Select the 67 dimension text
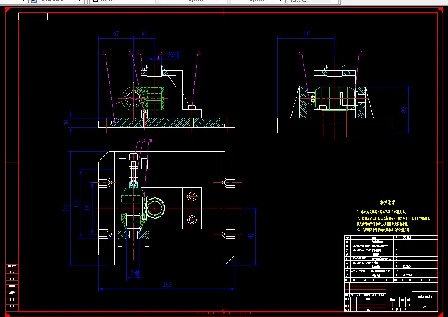 click(116, 33)
